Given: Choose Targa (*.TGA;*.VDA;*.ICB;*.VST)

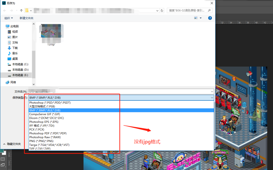Looking at the screenshot, I should click(x=121, y=145).
